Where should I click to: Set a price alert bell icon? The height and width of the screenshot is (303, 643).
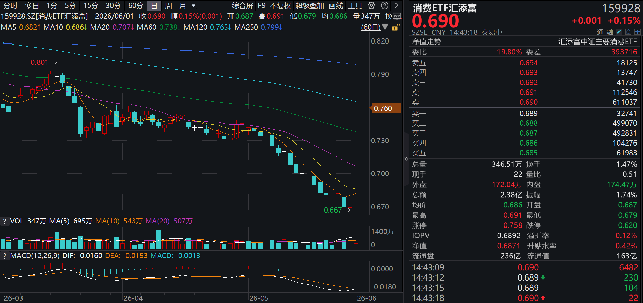click(x=628, y=32)
